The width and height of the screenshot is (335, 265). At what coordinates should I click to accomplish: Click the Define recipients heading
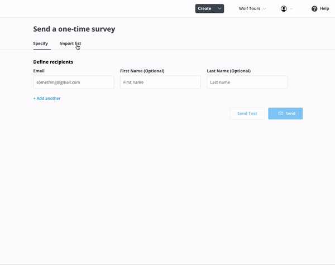(x=53, y=62)
